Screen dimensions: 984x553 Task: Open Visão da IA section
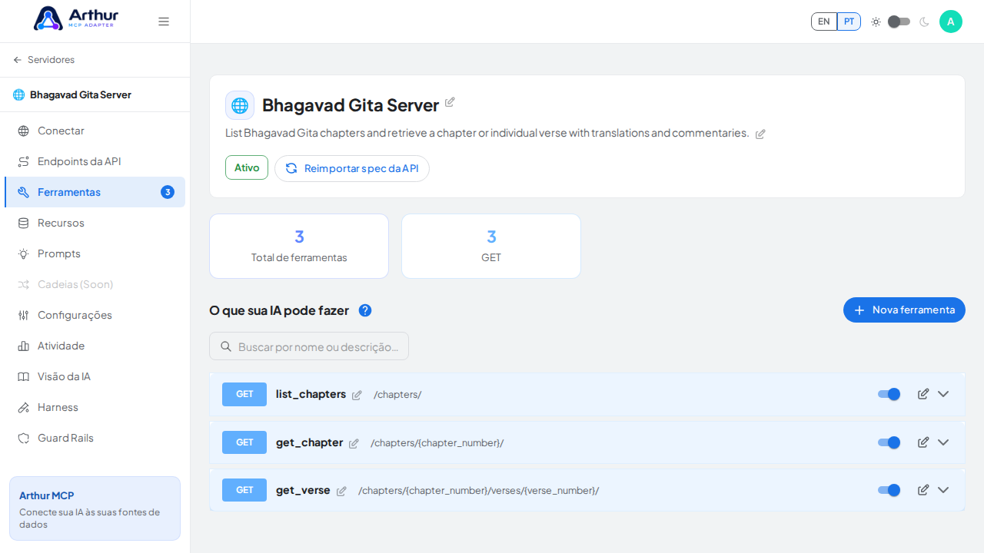(x=95, y=376)
